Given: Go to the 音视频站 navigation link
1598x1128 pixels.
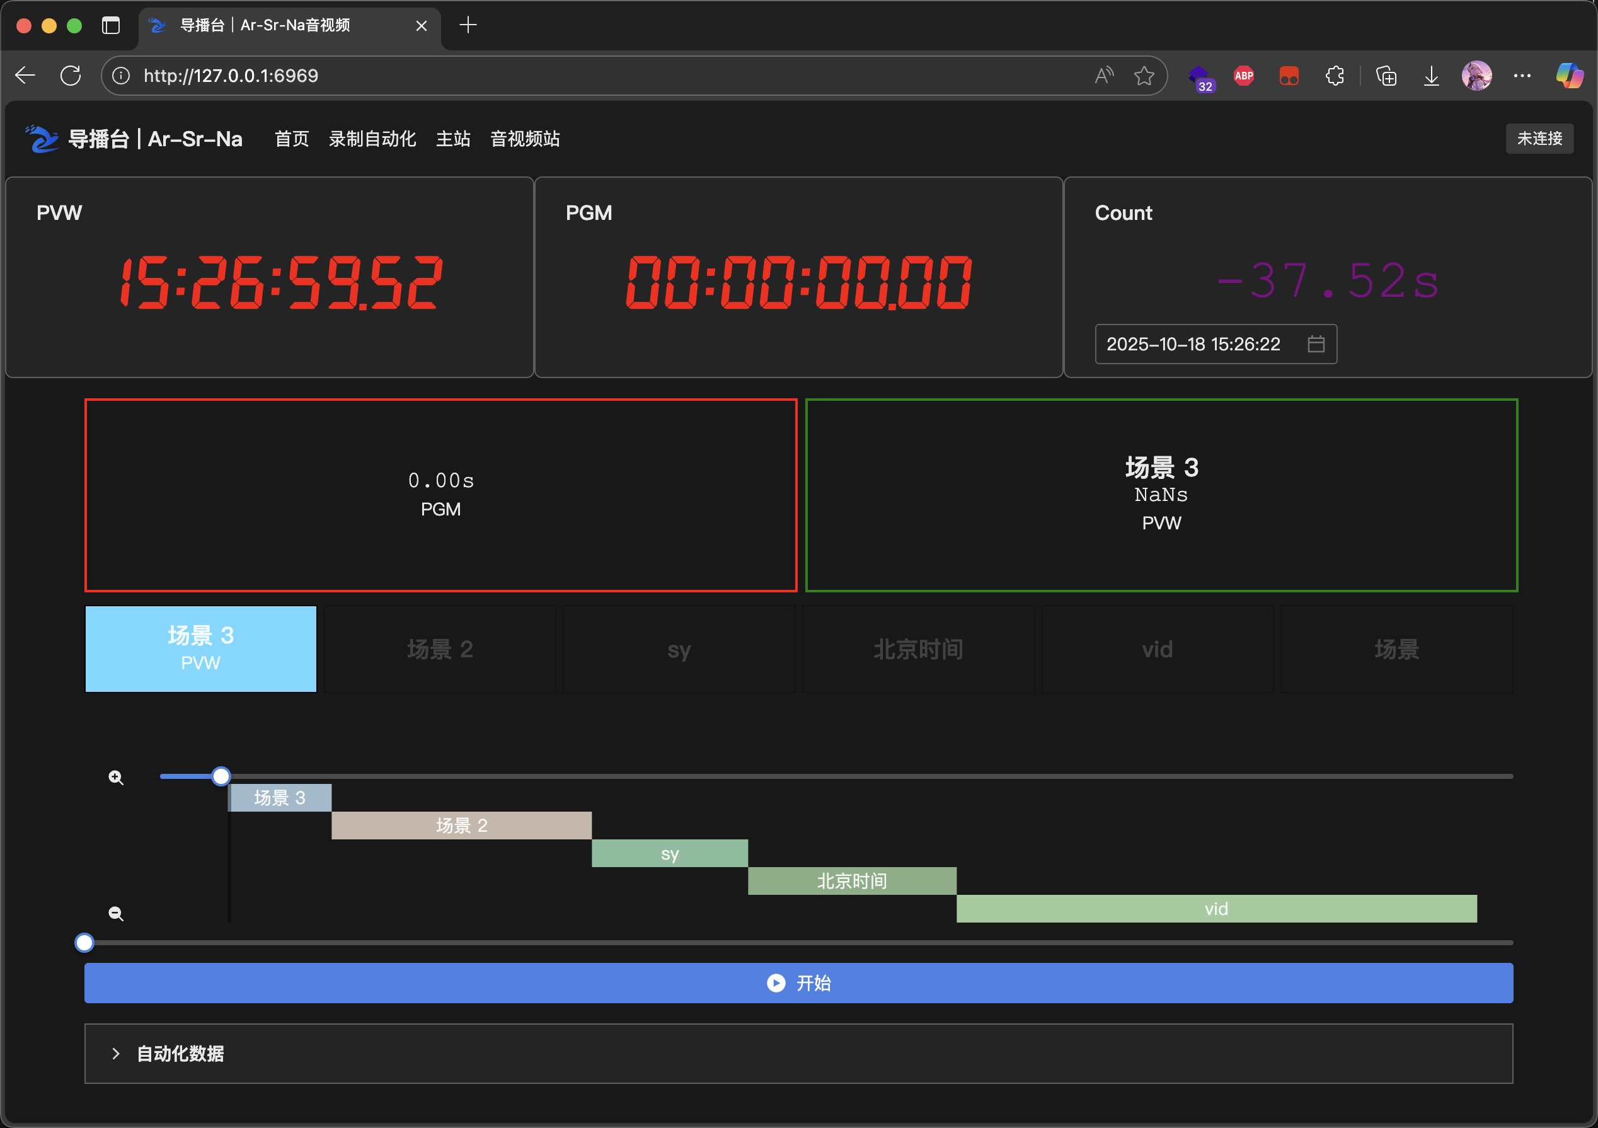Looking at the screenshot, I should (525, 139).
